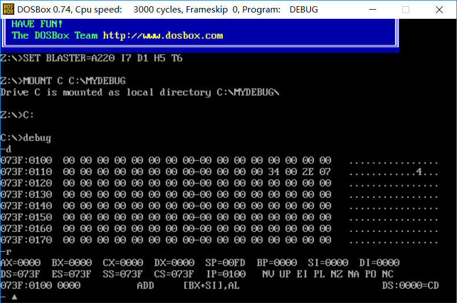Click the DOSBox icon in the title bar
Screen dimensions: 457x303
point(8,9)
